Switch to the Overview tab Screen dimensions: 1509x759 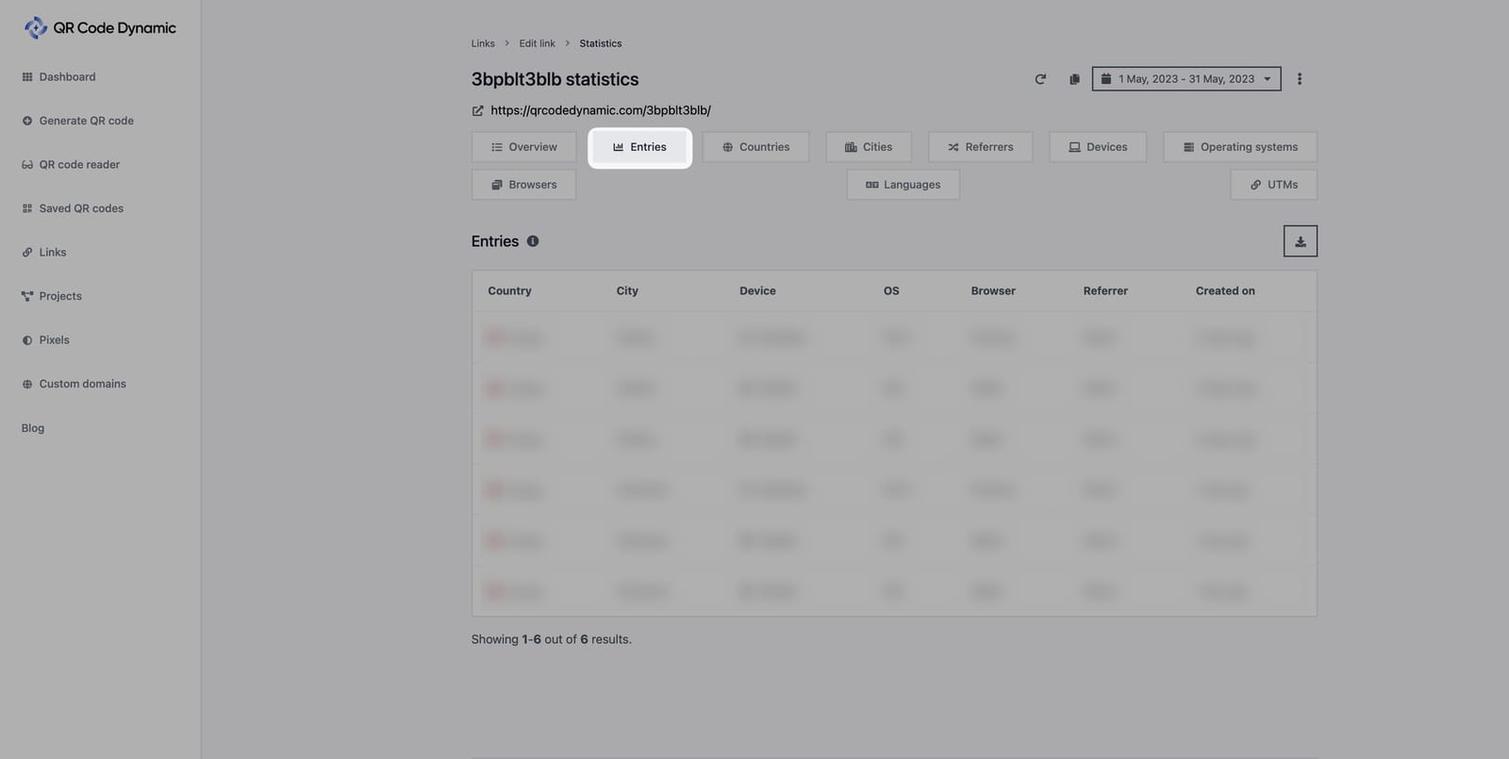(524, 147)
